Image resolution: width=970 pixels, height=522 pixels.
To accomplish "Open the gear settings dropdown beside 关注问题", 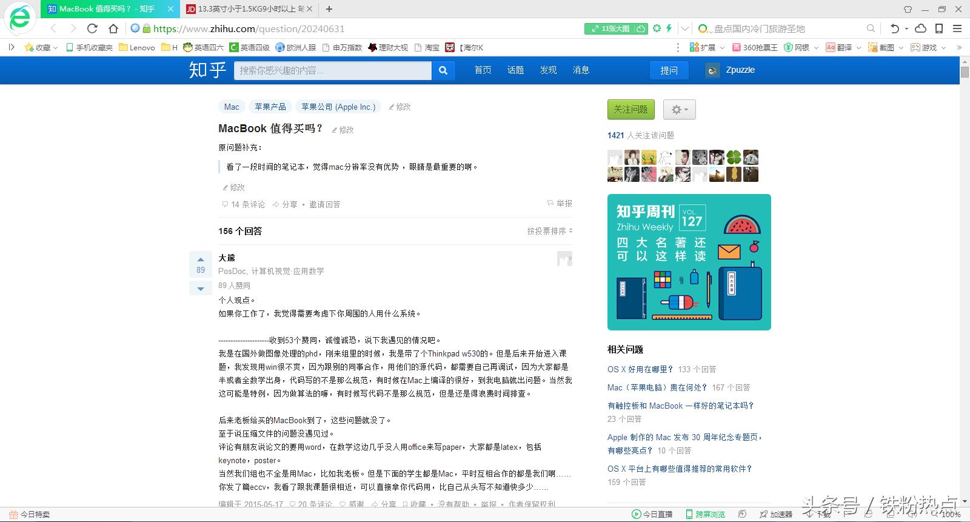I will coord(680,110).
